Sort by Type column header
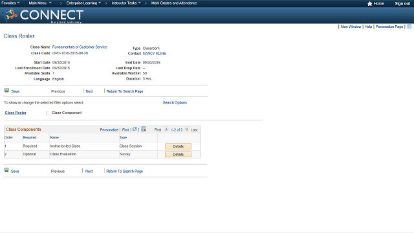 pyautogui.click(x=123, y=137)
